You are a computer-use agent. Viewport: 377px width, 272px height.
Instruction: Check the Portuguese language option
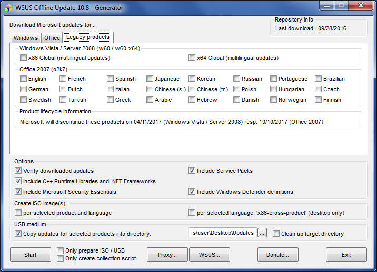click(x=273, y=79)
